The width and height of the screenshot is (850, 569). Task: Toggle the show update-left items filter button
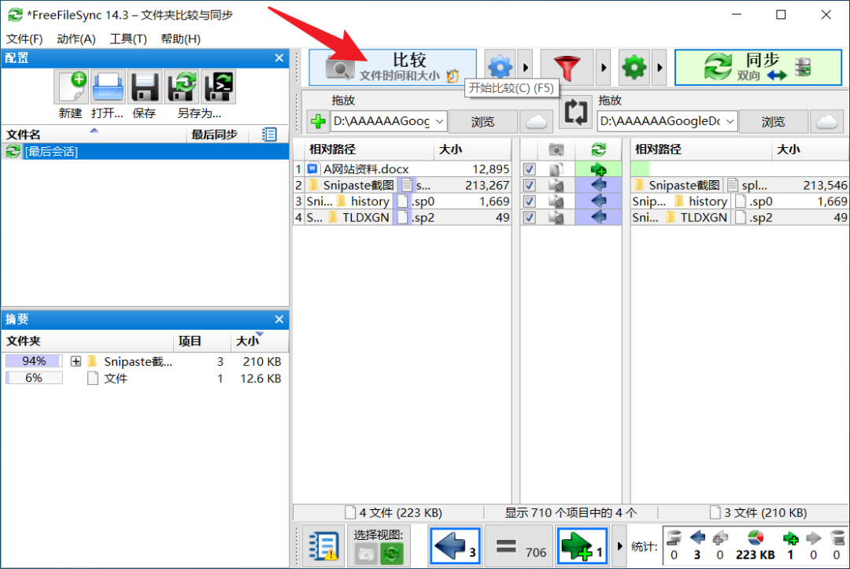455,545
